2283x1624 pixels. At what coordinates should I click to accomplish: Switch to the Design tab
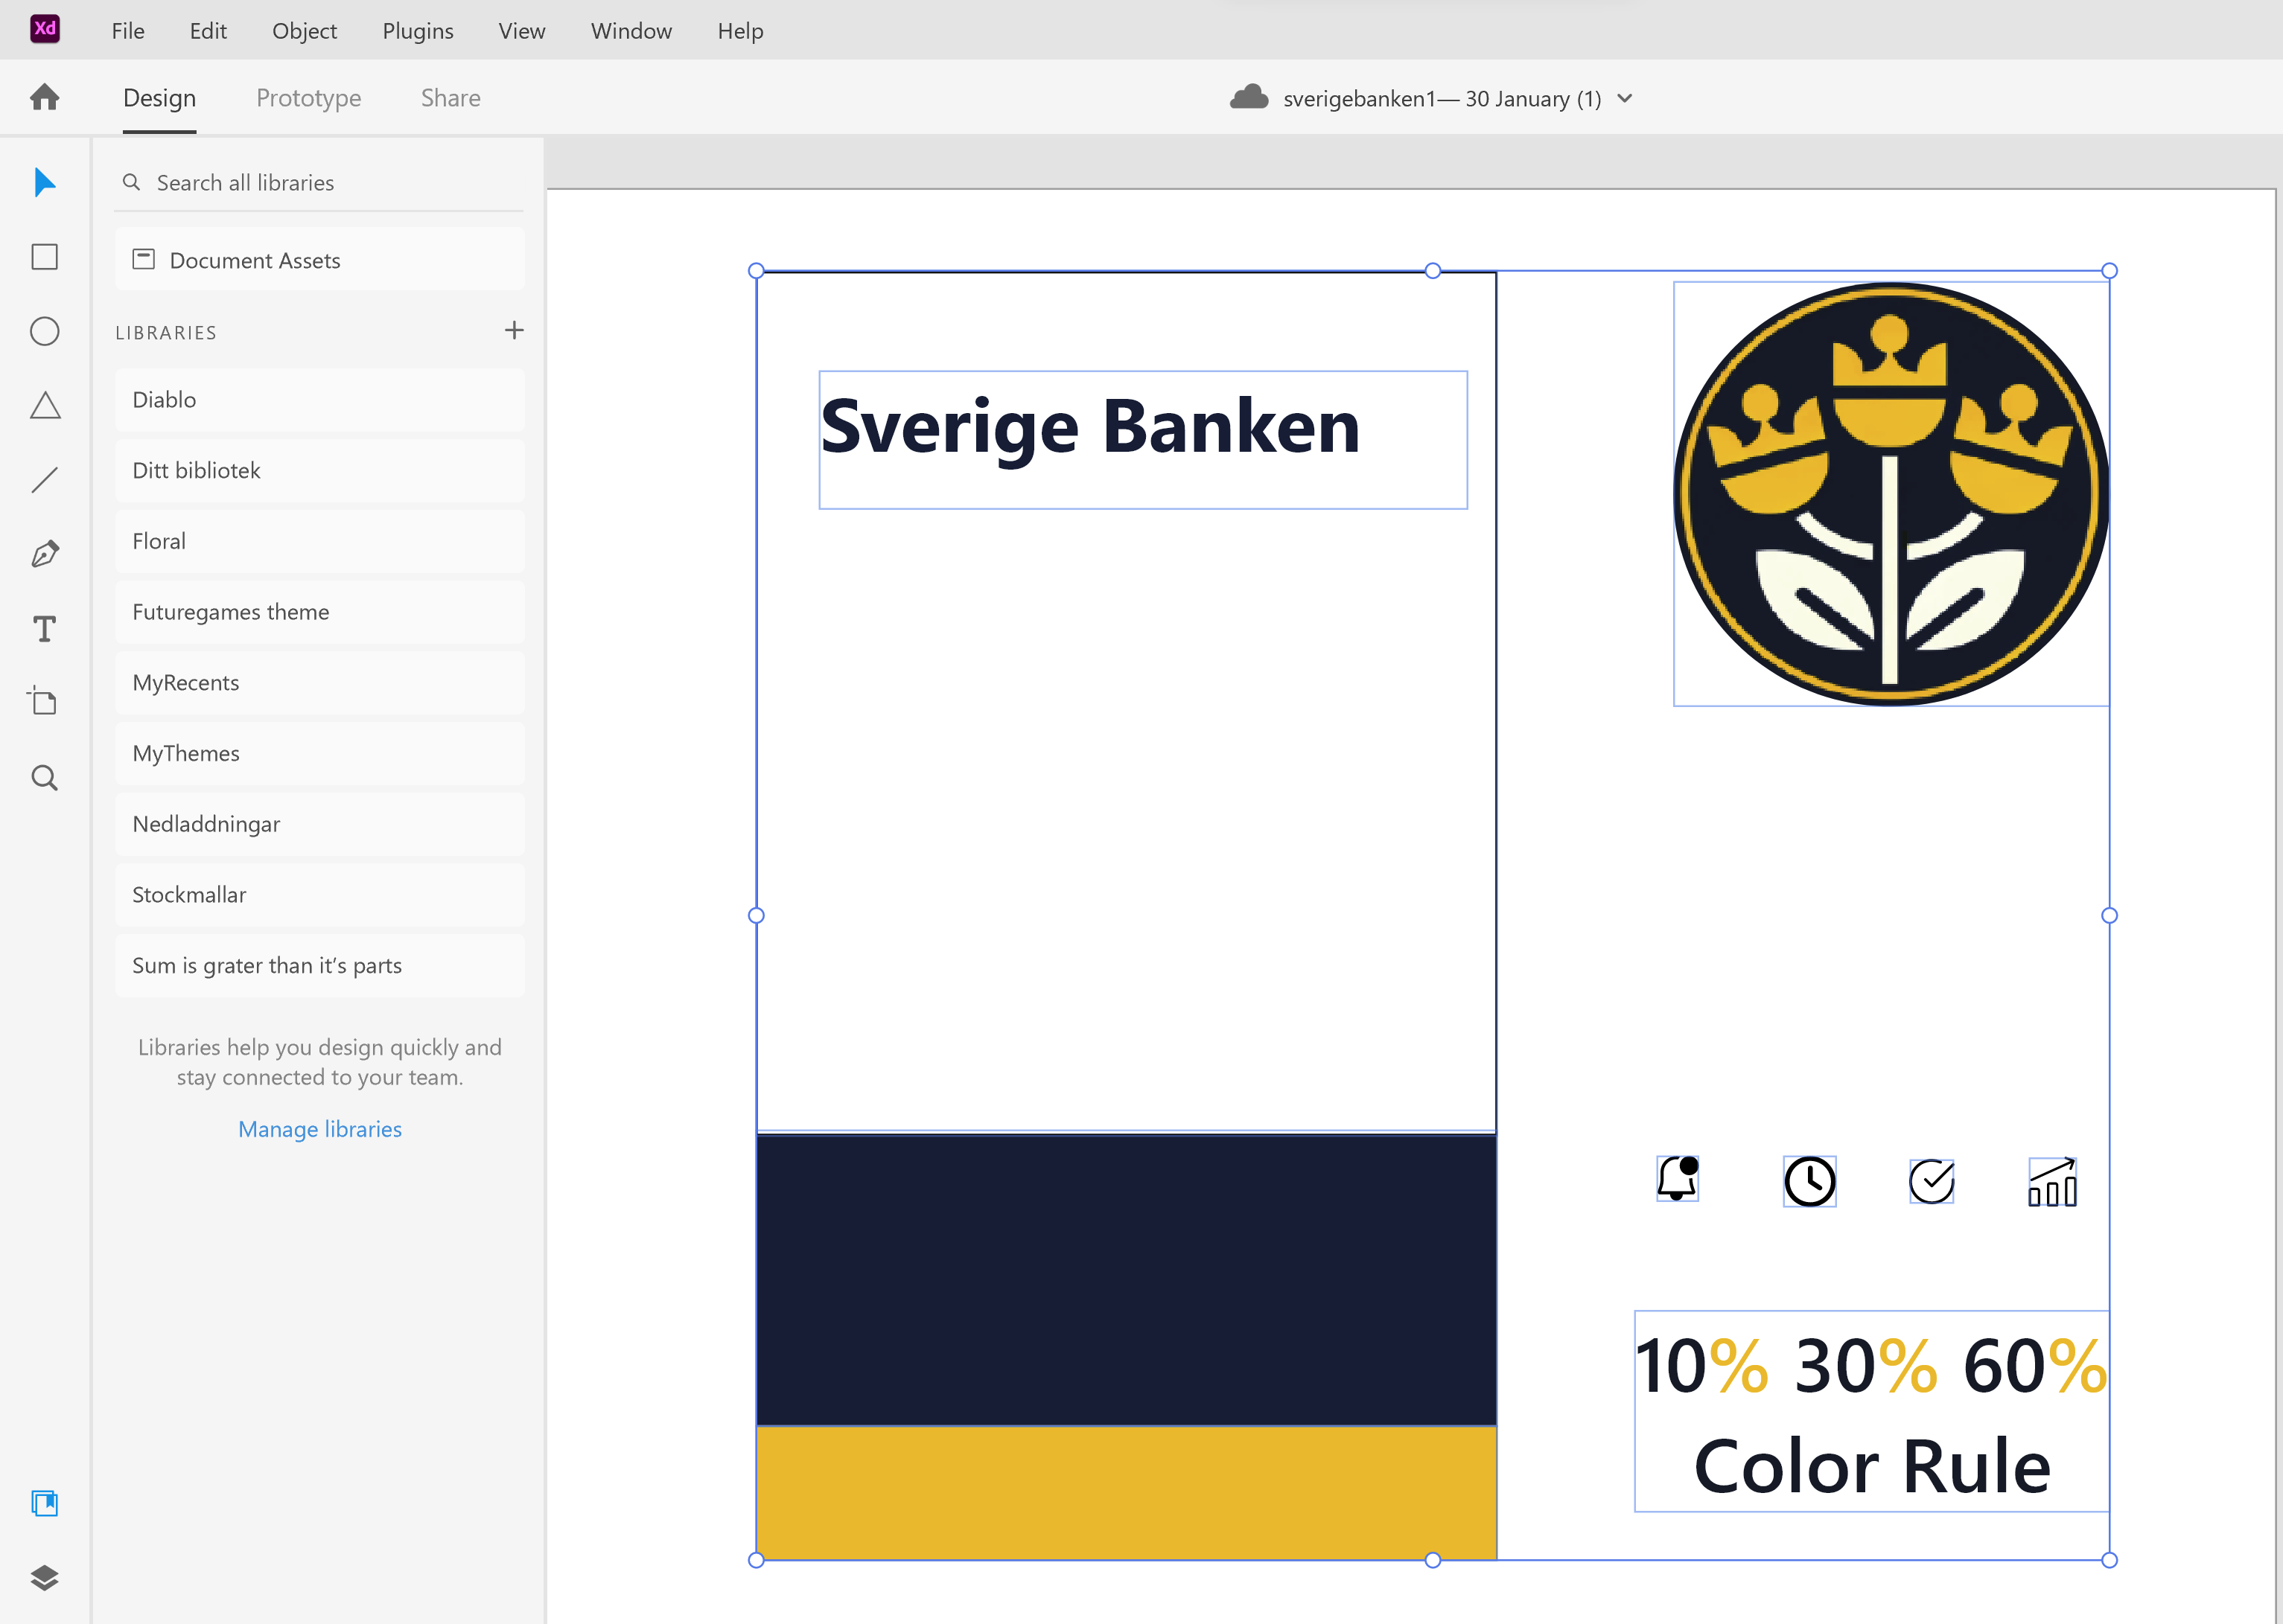pyautogui.click(x=159, y=98)
